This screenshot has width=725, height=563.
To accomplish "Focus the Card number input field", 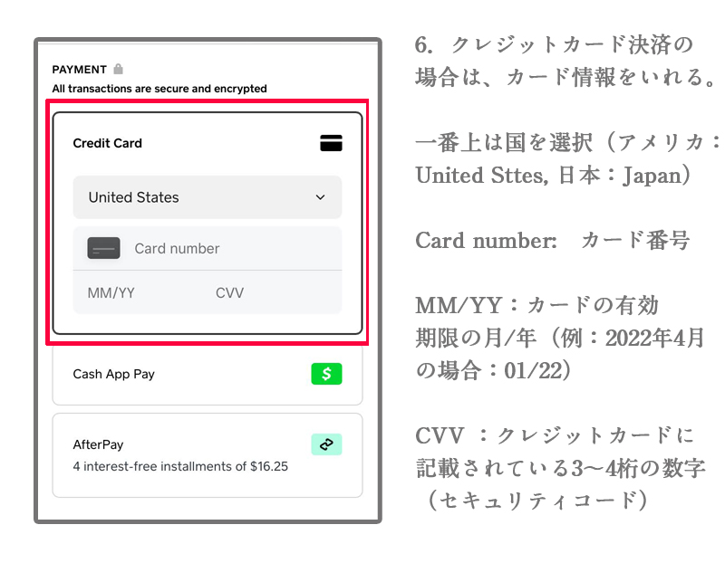I will [x=227, y=248].
